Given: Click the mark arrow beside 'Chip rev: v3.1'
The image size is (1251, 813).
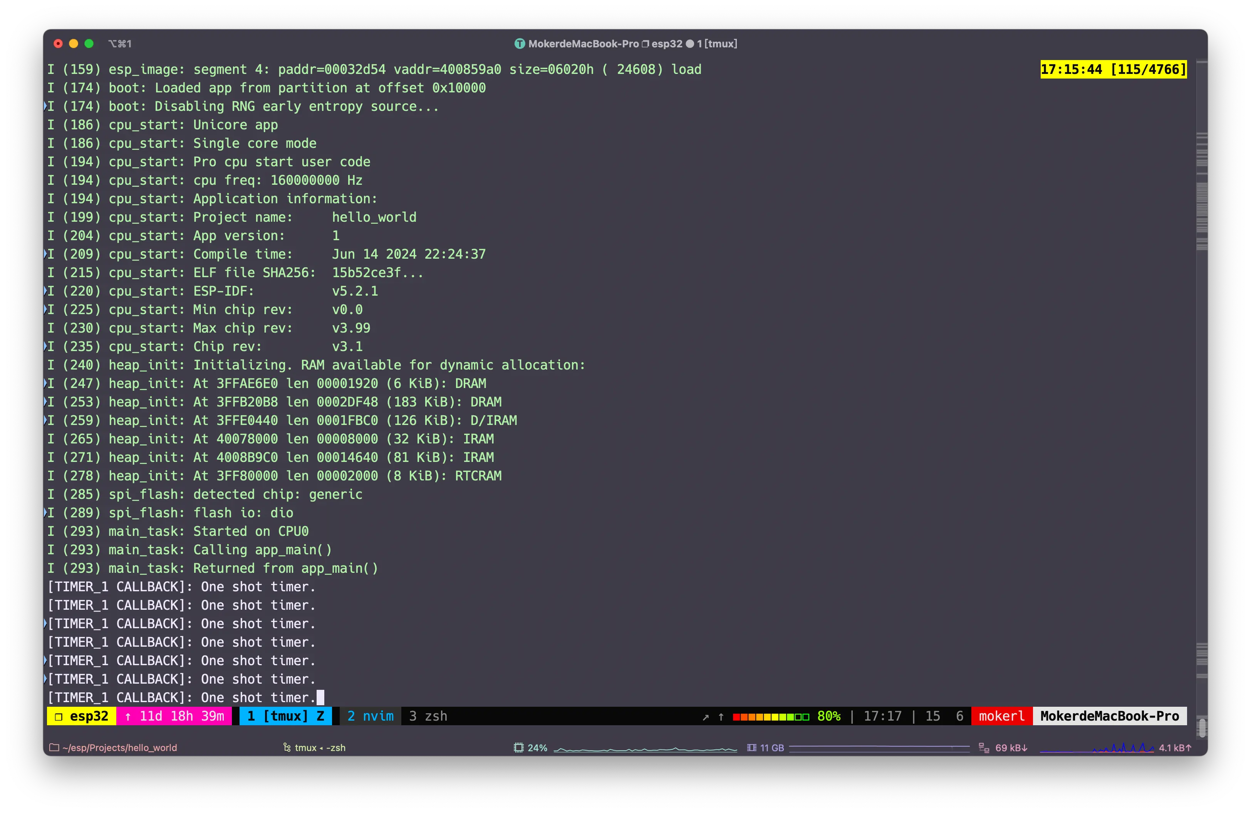Looking at the screenshot, I should [45, 346].
